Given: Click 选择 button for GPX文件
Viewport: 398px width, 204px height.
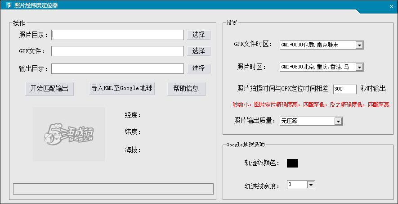Looking at the screenshot, I should point(199,51).
